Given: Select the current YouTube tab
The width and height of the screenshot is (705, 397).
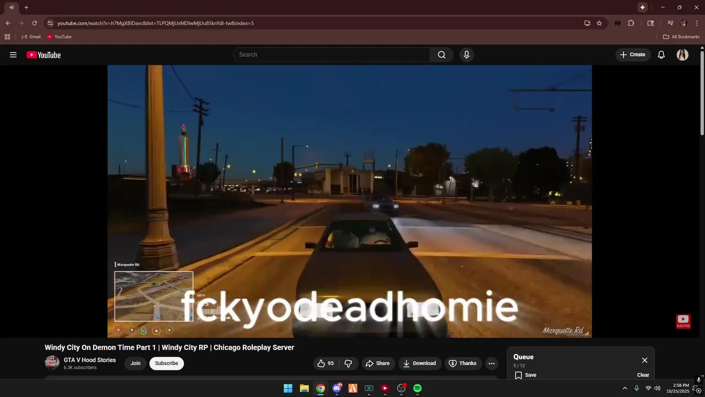Looking at the screenshot, I should coord(12,7).
